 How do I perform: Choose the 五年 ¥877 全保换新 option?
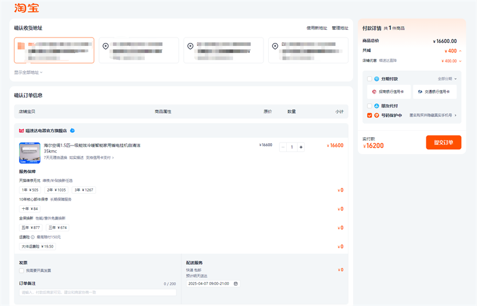tap(30, 227)
